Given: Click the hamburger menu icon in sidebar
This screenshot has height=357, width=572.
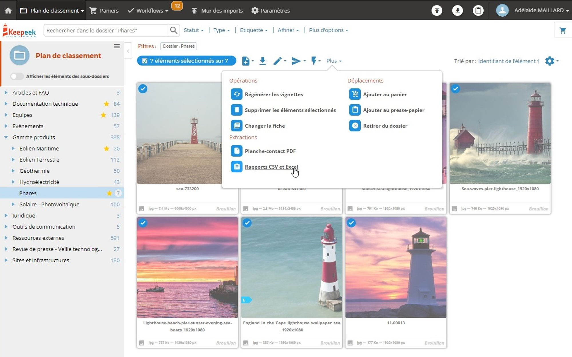Looking at the screenshot, I should click(117, 46).
